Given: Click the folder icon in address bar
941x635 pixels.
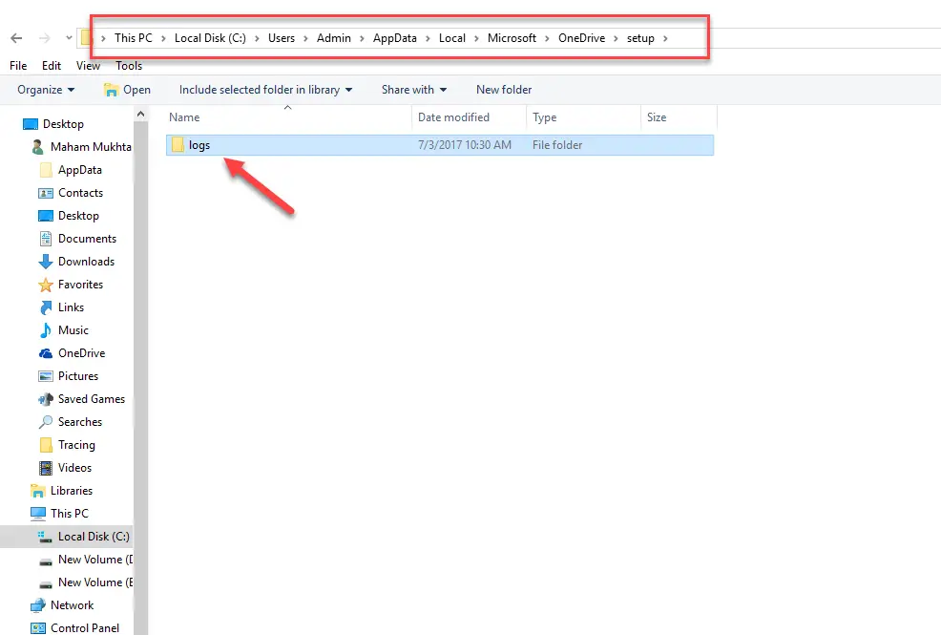Looking at the screenshot, I should pyautogui.click(x=87, y=38).
